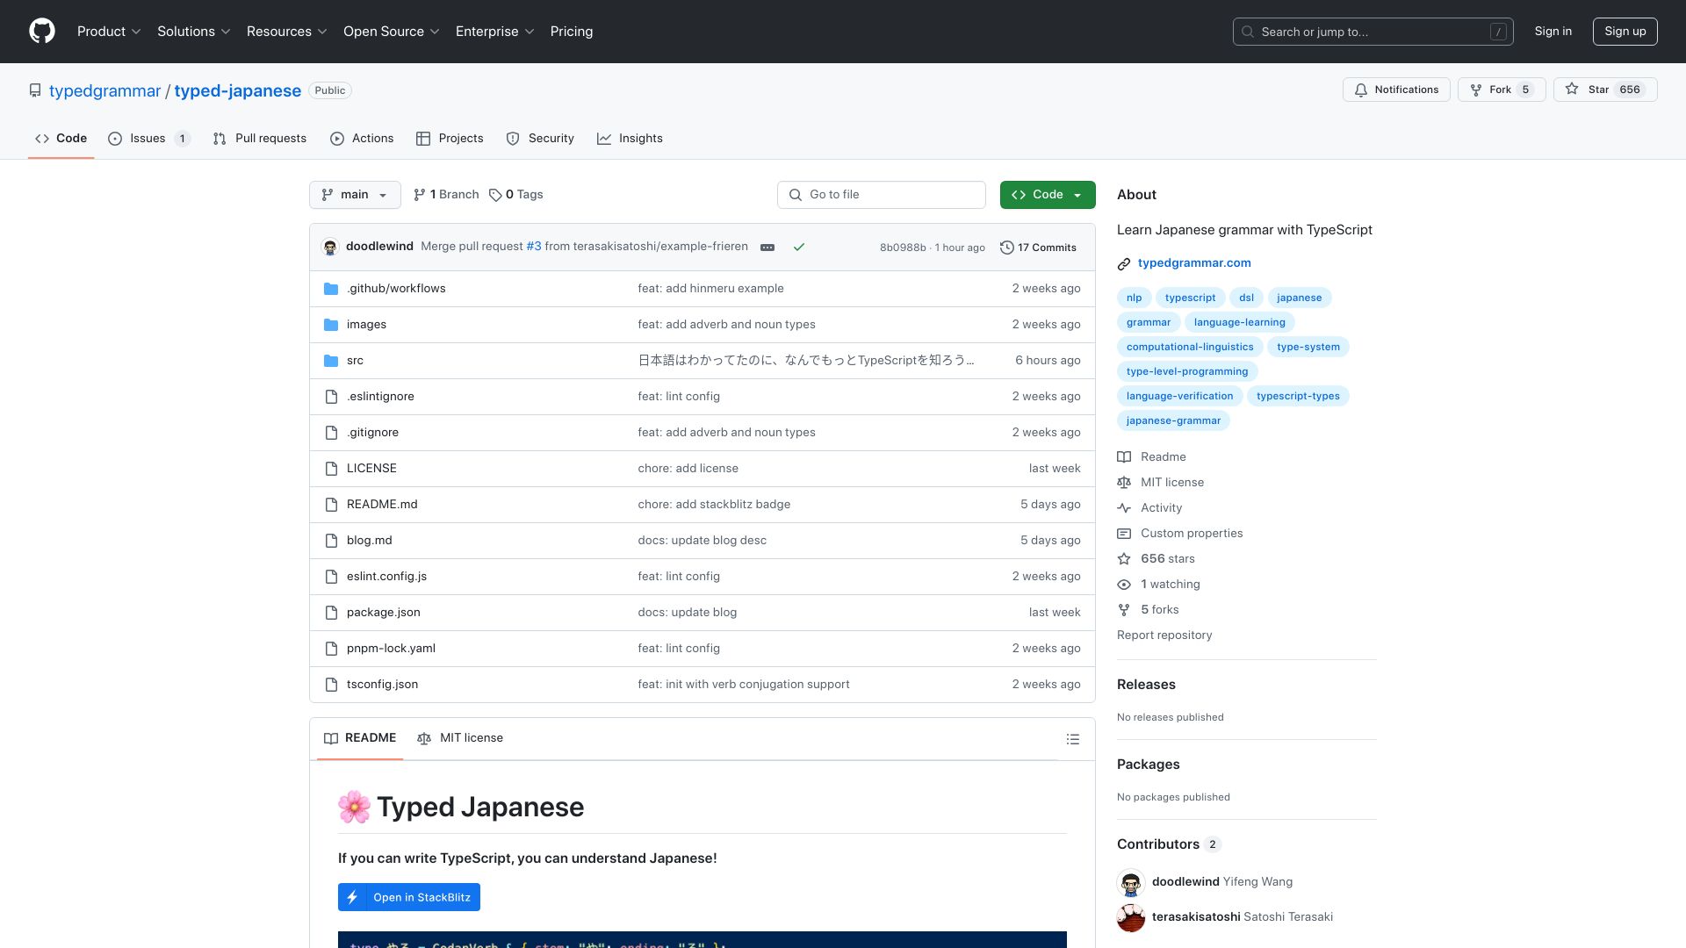The width and height of the screenshot is (1686, 948).
Task: Expand the Enterprise menu
Action: point(495,32)
